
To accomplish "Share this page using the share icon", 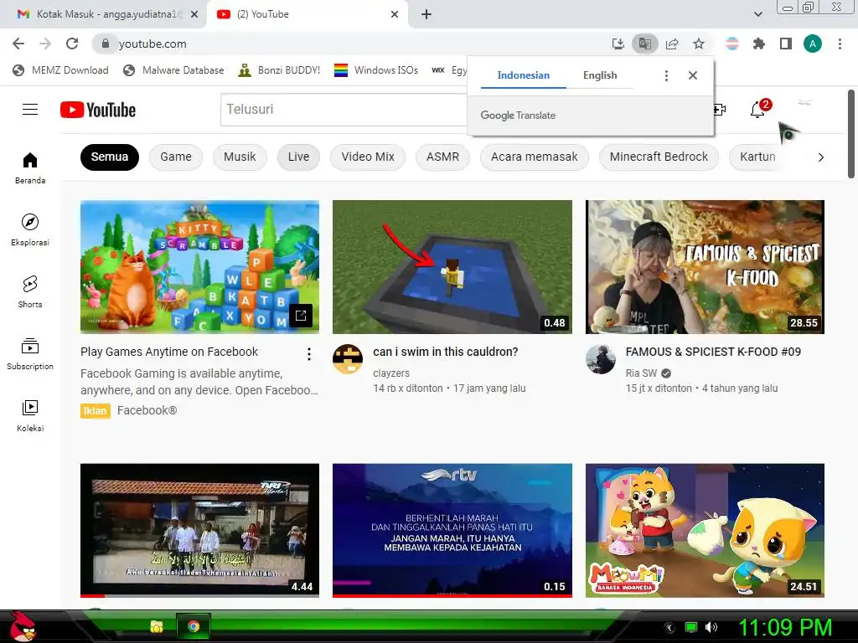I will pyautogui.click(x=672, y=44).
